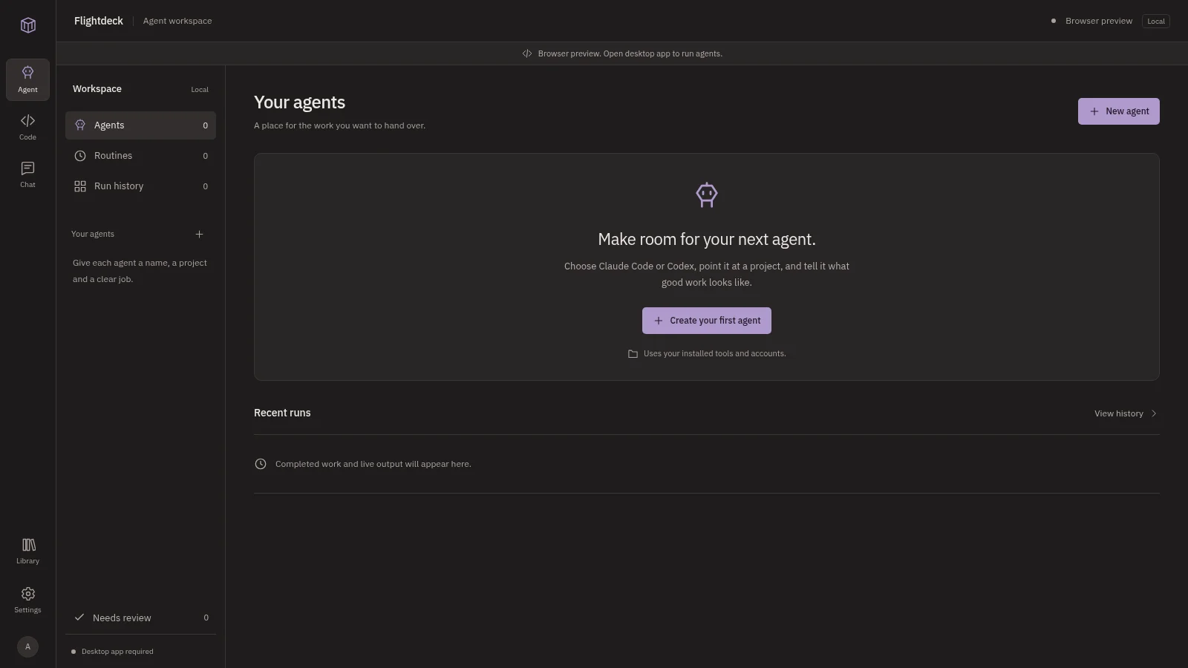The image size is (1188, 668).
Task: Open the View history link
Action: click(1126, 413)
